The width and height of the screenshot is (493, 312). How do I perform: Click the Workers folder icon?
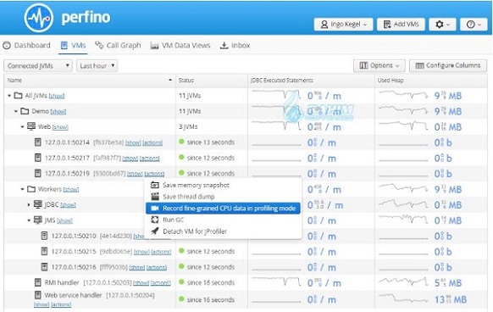click(31, 189)
